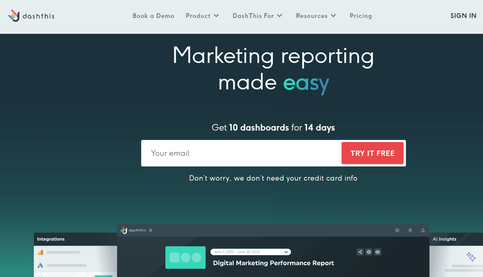Click the TRY IT FREE button
The image size is (483, 277).
click(x=372, y=153)
